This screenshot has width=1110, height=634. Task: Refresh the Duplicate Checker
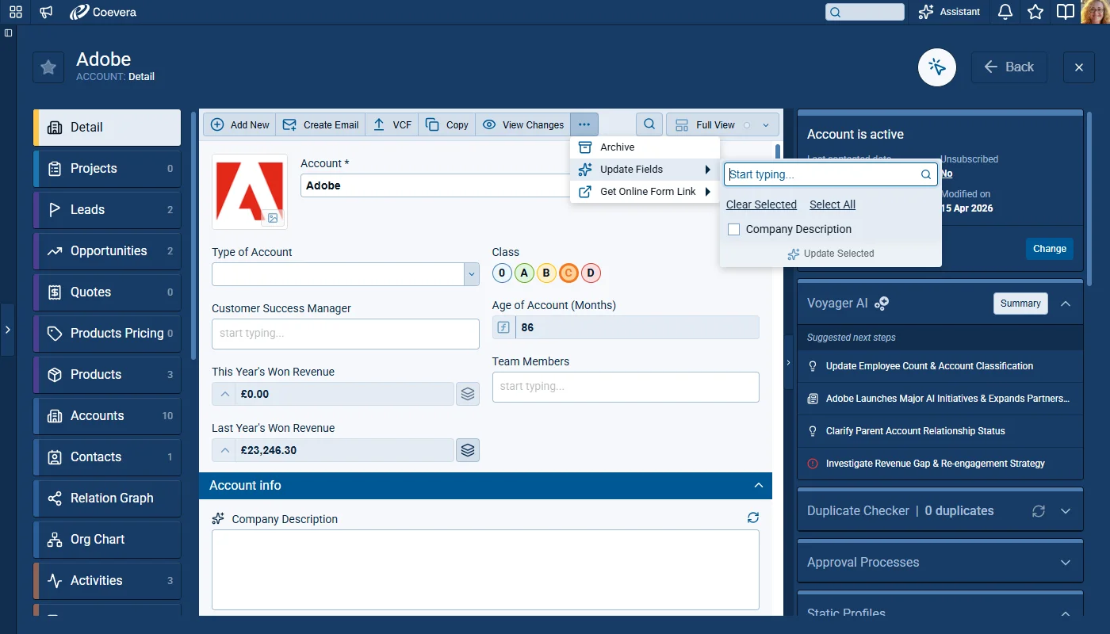(1039, 511)
